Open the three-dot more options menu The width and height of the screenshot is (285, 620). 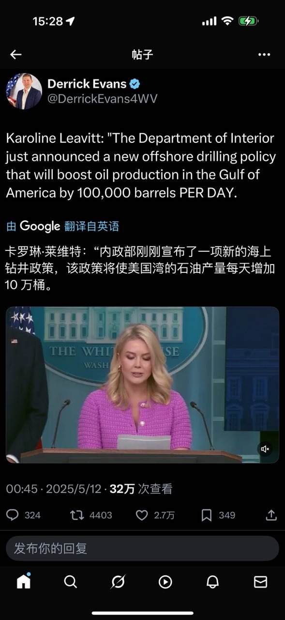(x=264, y=54)
